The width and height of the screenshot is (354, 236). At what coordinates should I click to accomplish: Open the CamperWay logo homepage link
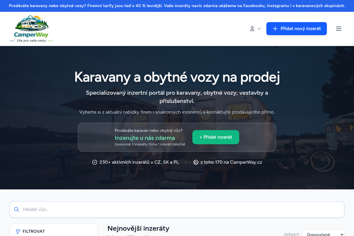pyautogui.click(x=31, y=29)
